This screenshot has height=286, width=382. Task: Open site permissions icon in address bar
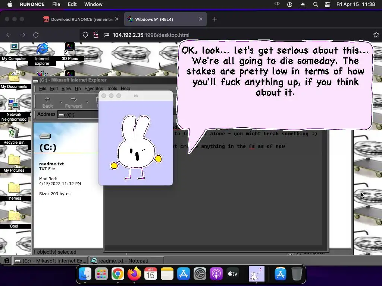click(x=106, y=35)
